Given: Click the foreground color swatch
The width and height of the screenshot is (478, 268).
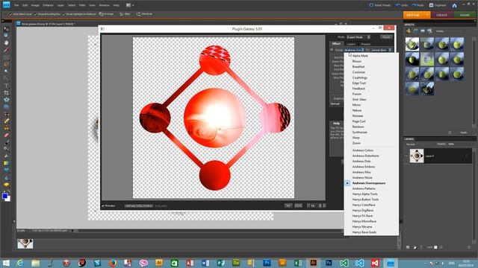Looking at the screenshot, I should point(5,196).
